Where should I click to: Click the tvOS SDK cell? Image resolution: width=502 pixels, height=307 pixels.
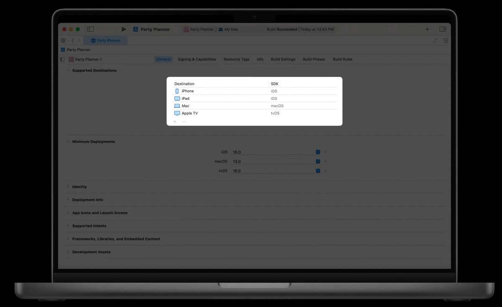tap(275, 113)
